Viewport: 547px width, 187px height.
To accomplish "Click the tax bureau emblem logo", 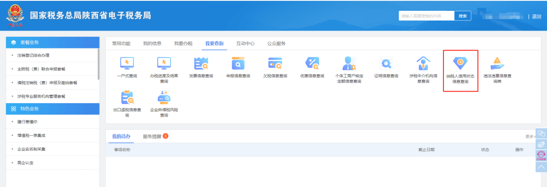I will tap(15, 16).
